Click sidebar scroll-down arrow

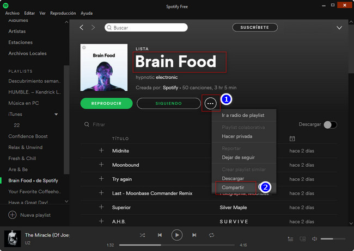pyautogui.click(x=66, y=201)
